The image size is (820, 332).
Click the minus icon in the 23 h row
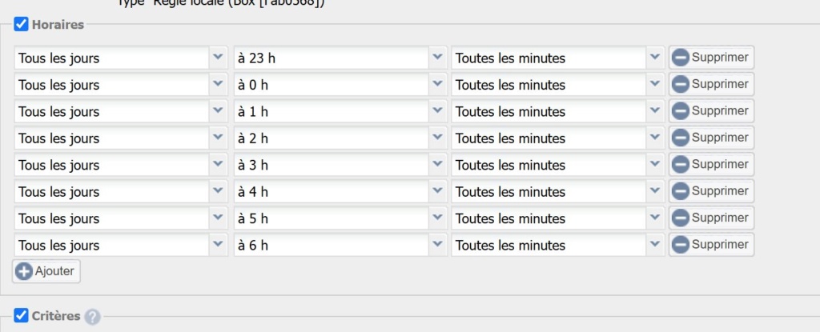coord(680,58)
